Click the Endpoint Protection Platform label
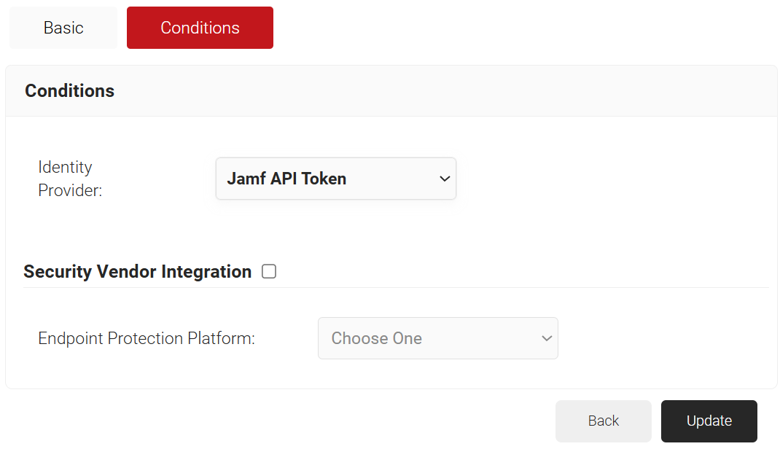The image size is (780, 449). click(147, 338)
